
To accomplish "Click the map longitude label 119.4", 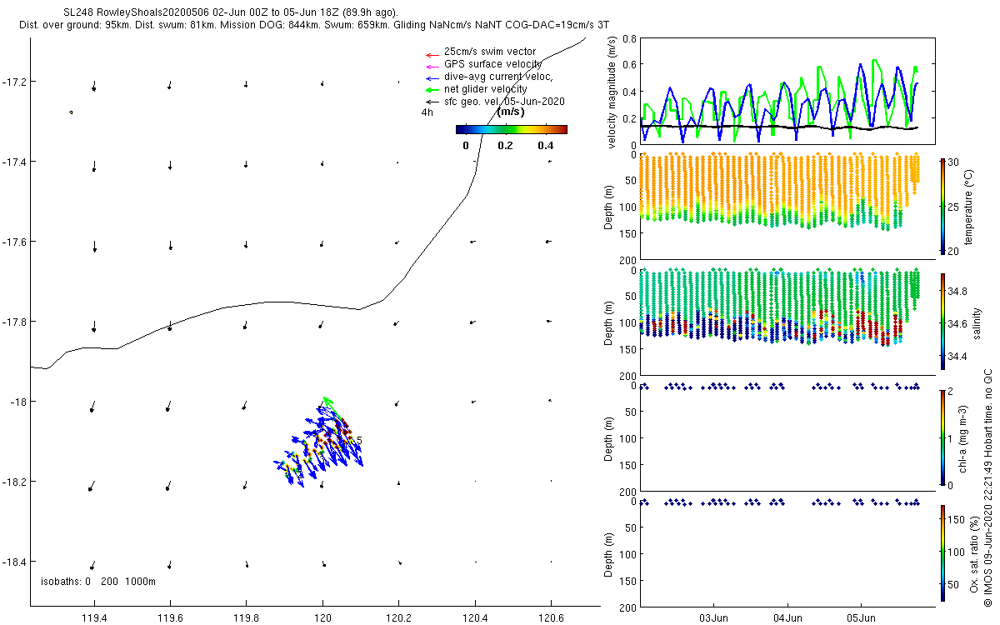I will (94, 617).
